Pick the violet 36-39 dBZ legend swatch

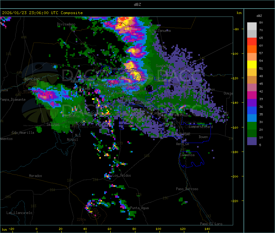(x=252, y=103)
